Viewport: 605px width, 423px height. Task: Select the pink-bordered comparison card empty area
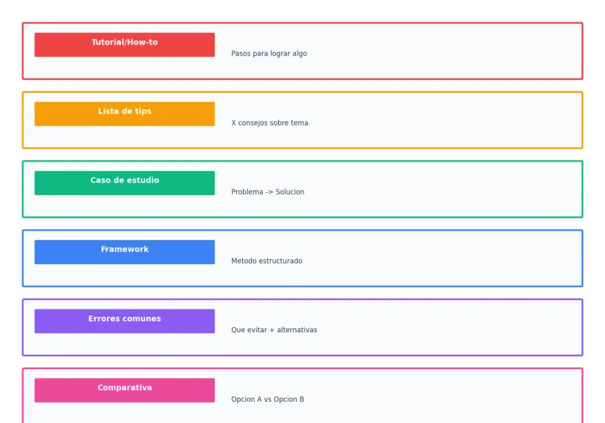[443, 396]
